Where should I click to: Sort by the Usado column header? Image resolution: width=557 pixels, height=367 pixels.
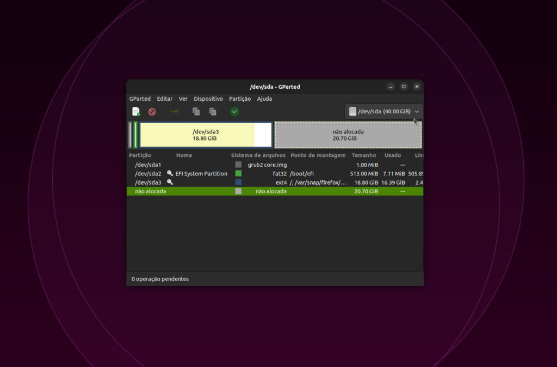tap(393, 155)
